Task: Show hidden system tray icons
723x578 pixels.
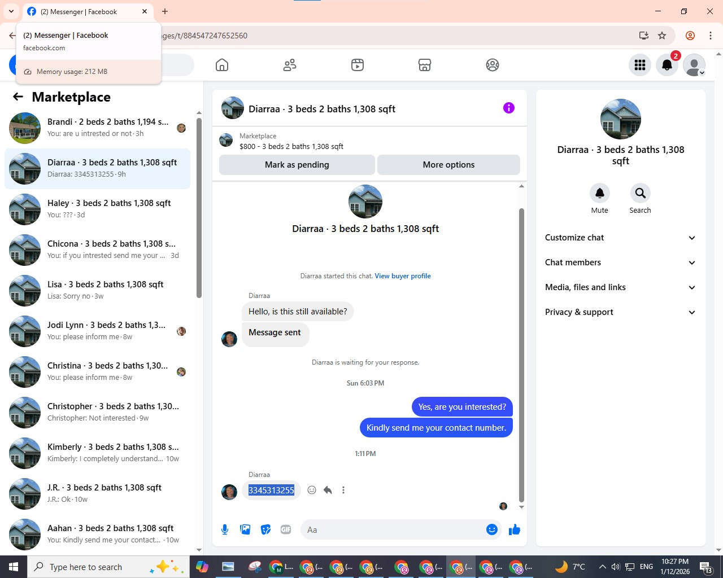Action: pos(602,567)
